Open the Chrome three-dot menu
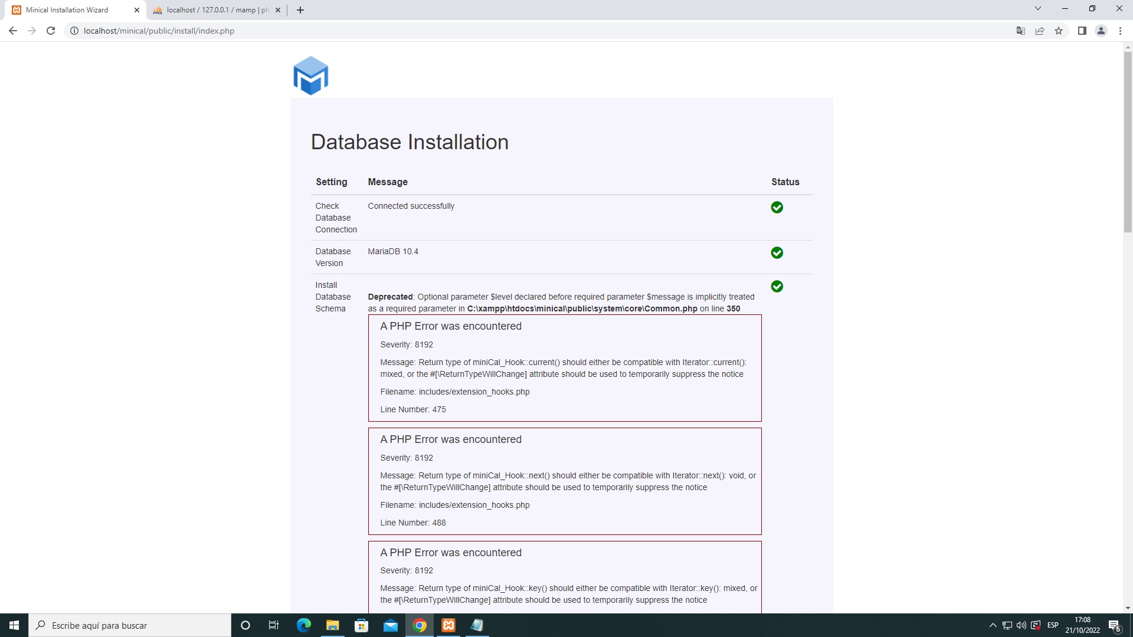1133x637 pixels. (x=1120, y=31)
